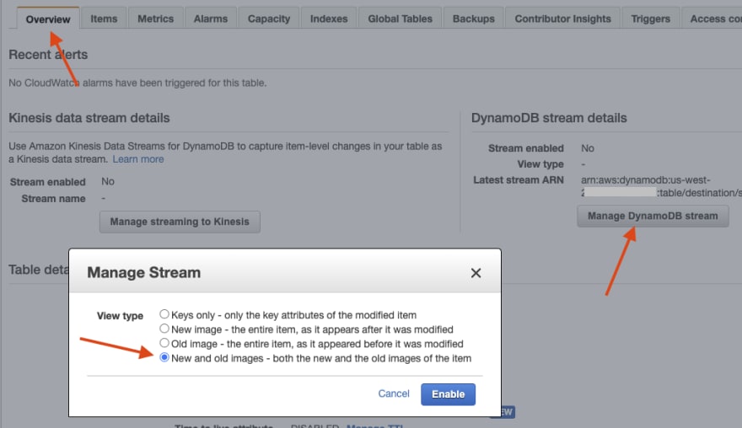Click the Stream name label
This screenshot has height=428, width=742.
pyautogui.click(x=53, y=199)
